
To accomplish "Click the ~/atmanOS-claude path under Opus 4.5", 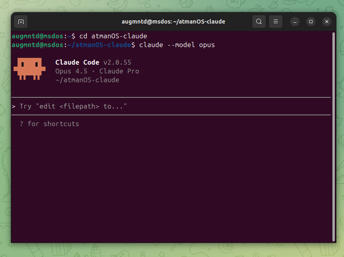I will (x=87, y=80).
